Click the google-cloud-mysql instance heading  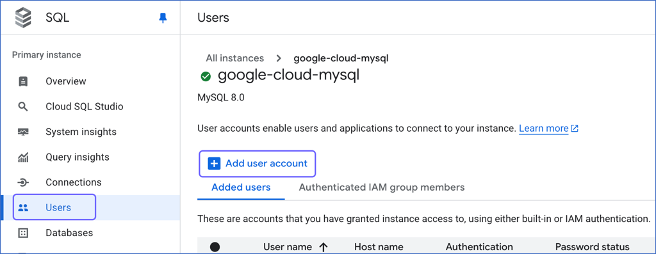[289, 76]
